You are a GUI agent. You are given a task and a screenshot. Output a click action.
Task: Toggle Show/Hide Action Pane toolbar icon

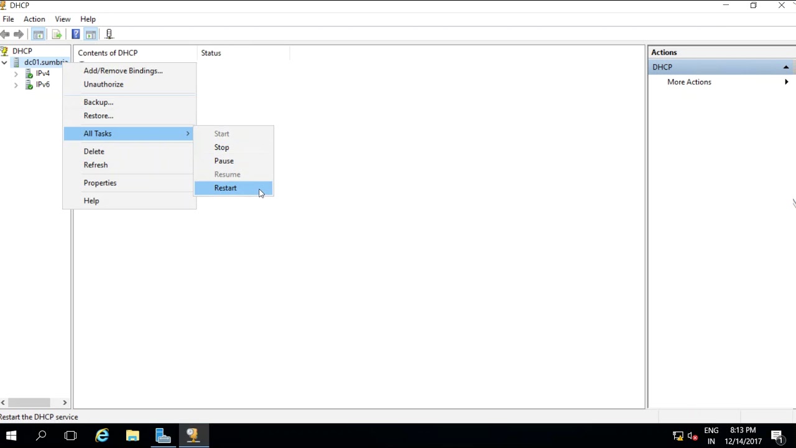coord(91,34)
